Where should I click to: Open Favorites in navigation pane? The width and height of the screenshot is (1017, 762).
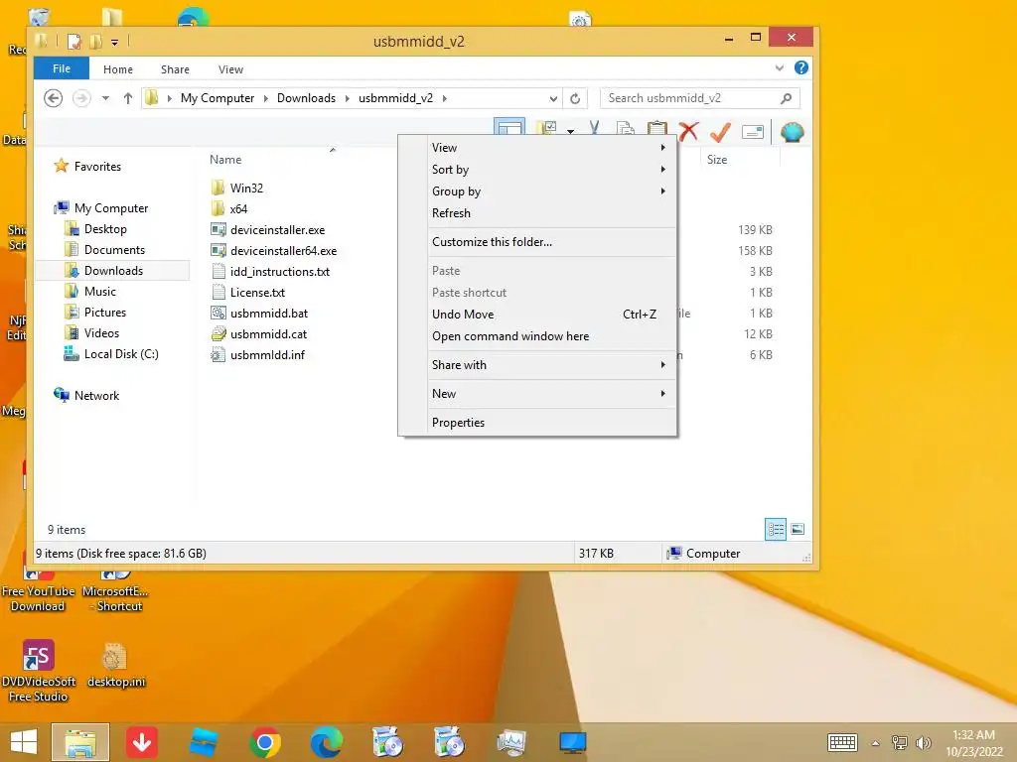[97, 167]
